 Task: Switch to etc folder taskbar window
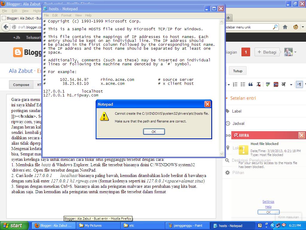coord(143,226)
